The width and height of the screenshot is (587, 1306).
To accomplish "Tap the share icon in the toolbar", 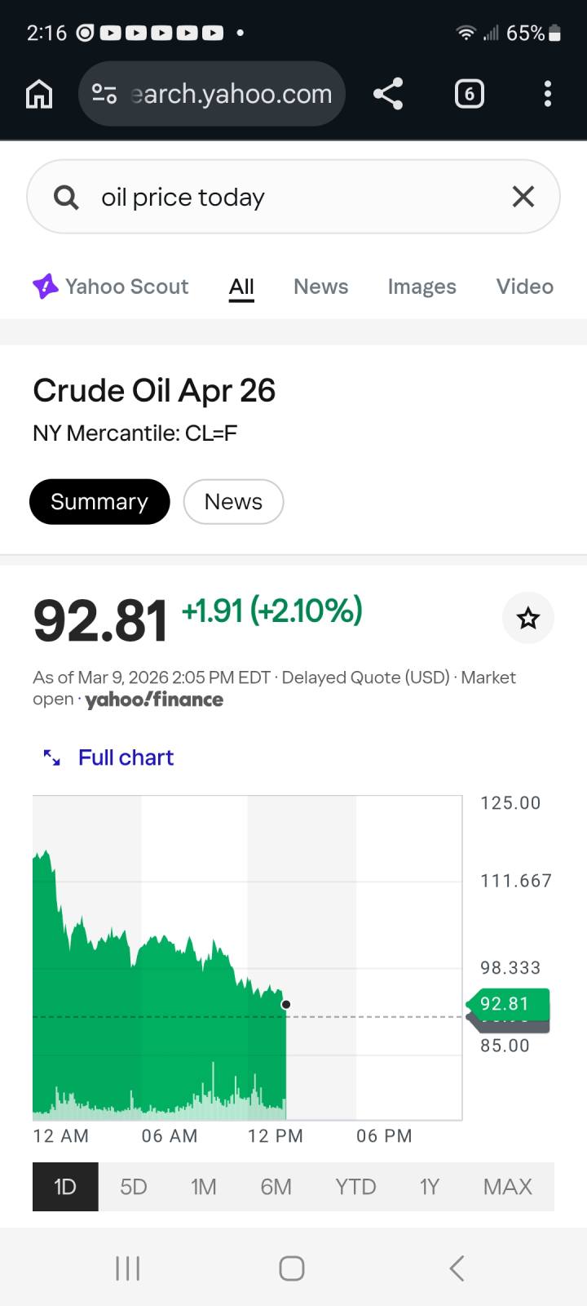I will [x=388, y=94].
